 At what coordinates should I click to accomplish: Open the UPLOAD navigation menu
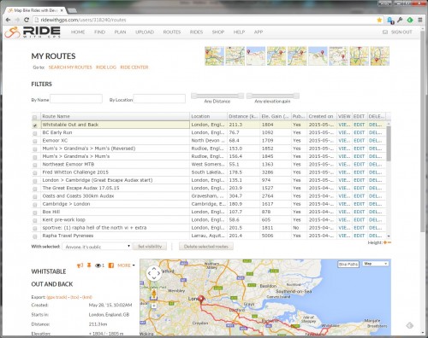pyautogui.click(x=145, y=32)
